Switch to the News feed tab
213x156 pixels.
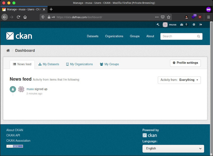coord(22,64)
